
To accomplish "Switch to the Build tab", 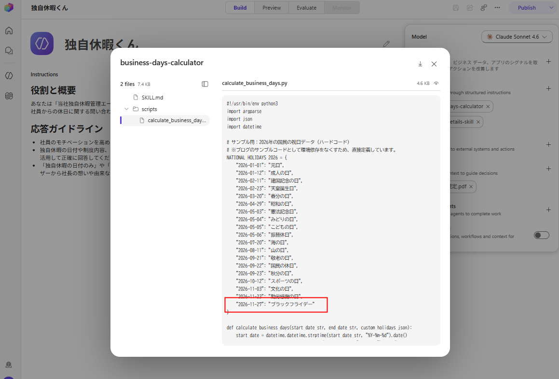I will (240, 8).
